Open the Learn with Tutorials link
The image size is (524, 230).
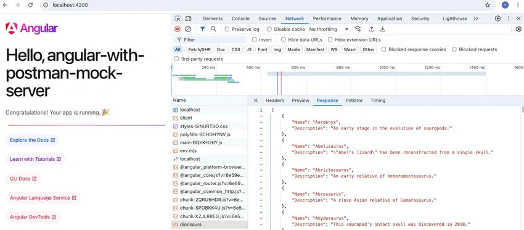click(35, 159)
